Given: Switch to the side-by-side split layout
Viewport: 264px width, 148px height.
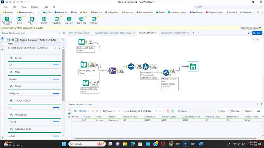Looking at the screenshot, I should pyautogui.click(x=12, y=40).
